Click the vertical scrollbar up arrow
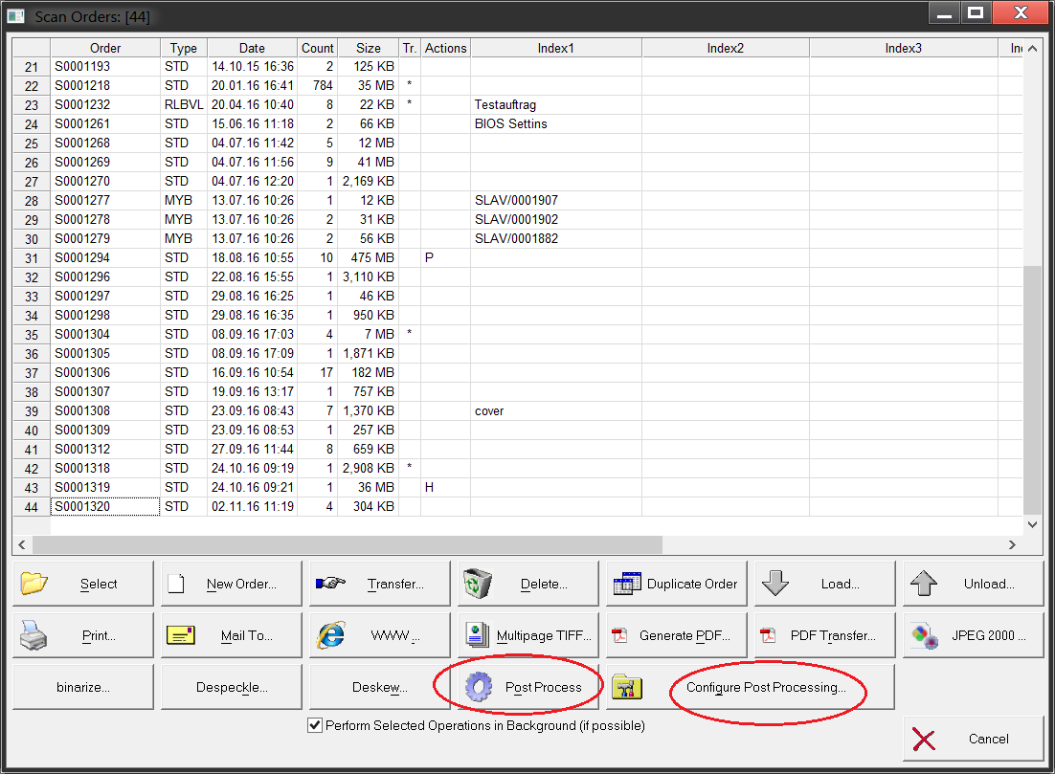The width and height of the screenshot is (1055, 774). point(1032,49)
